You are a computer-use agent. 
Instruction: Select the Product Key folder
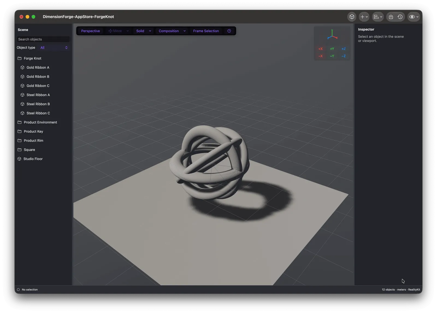[x=43, y=132]
